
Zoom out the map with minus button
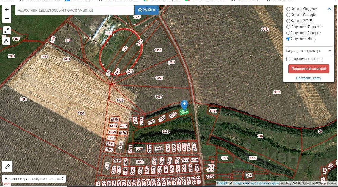point(7,18)
